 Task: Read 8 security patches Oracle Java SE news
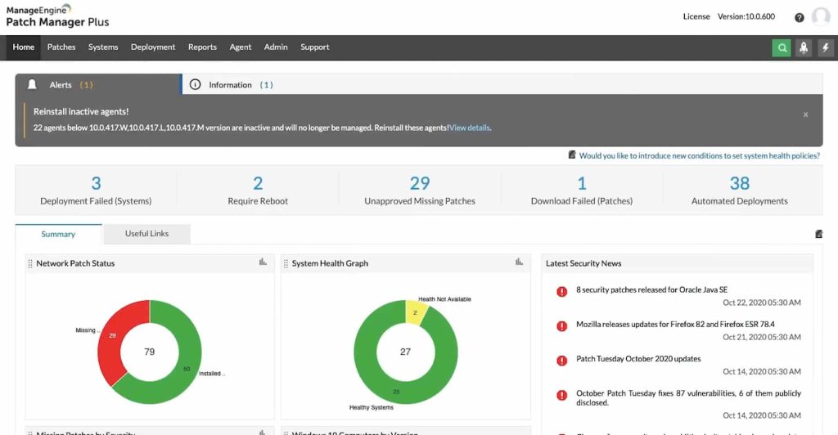[651, 289]
